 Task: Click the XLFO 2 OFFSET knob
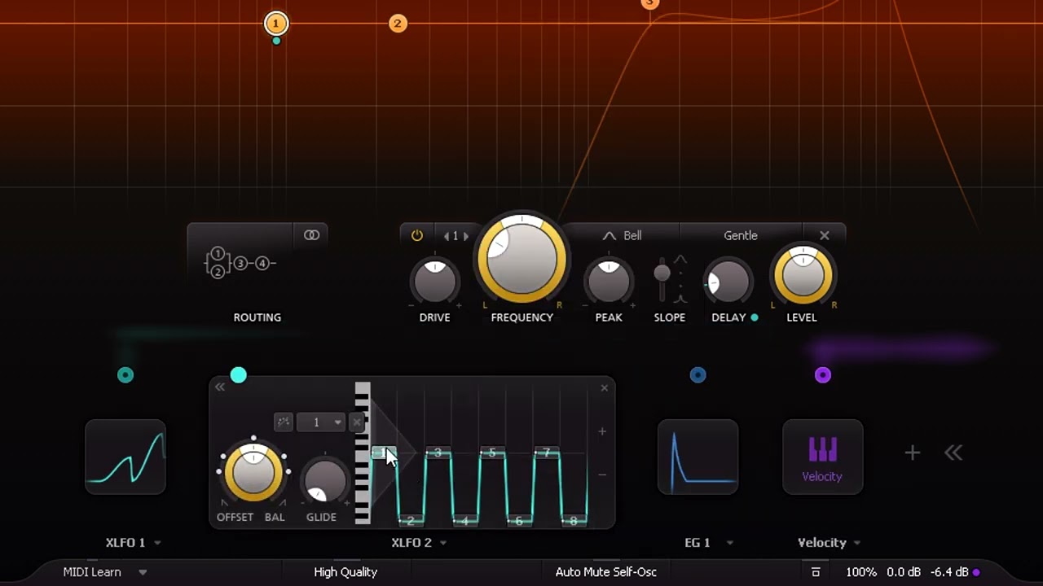(253, 473)
